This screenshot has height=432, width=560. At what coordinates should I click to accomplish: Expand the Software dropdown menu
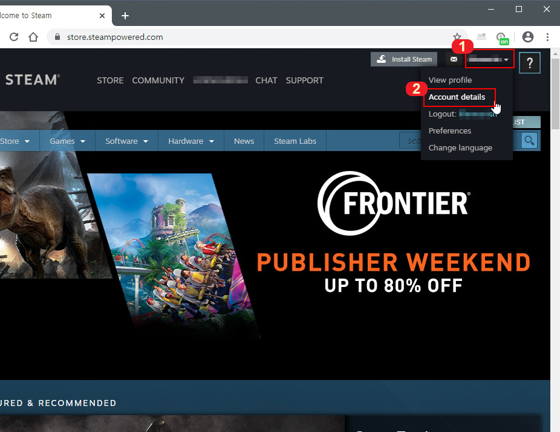pyautogui.click(x=126, y=141)
